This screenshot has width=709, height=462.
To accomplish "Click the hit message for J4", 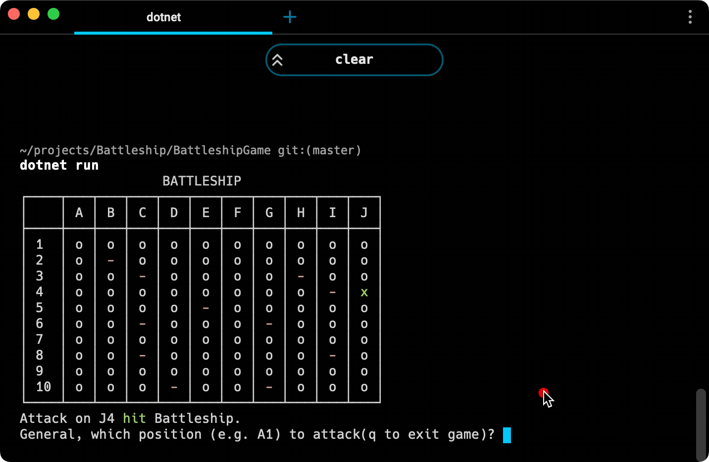I will tap(130, 418).
